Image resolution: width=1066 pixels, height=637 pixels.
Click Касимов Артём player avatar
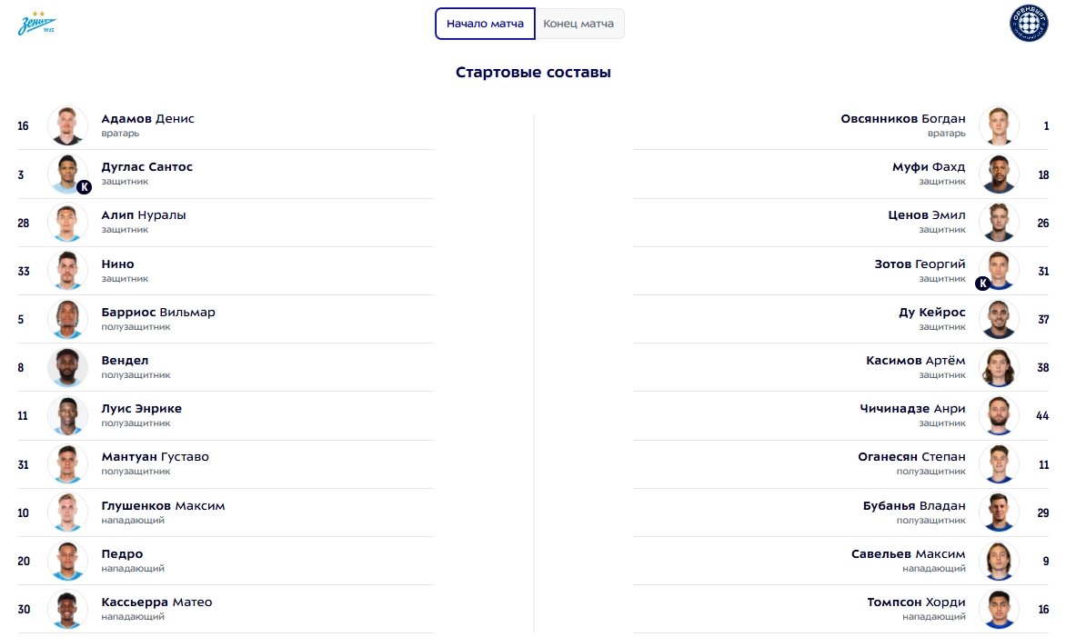[x=999, y=367]
